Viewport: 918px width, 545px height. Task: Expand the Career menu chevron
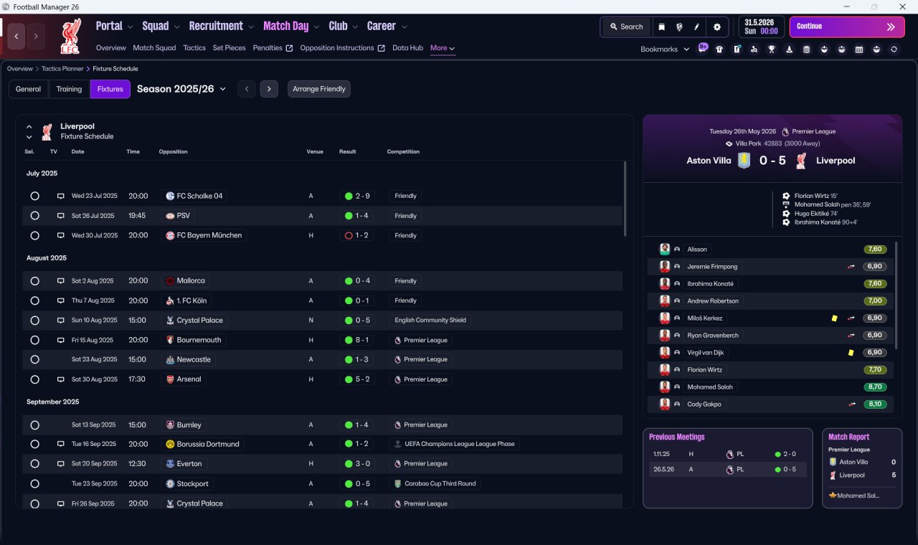click(404, 27)
